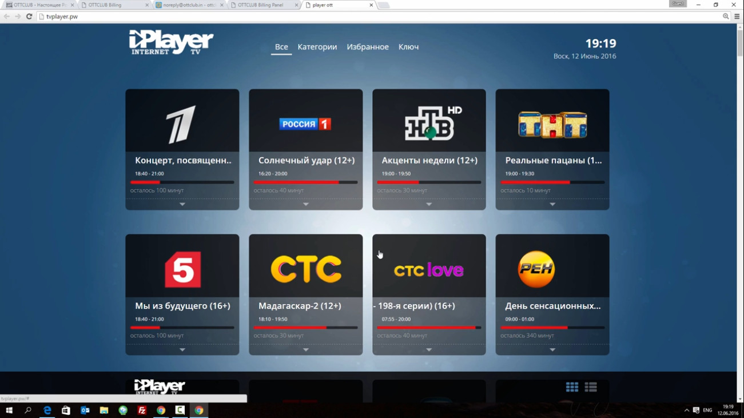The image size is (744, 418).
Task: Click the time range 16:20 - 20:00
Action: tap(273, 174)
